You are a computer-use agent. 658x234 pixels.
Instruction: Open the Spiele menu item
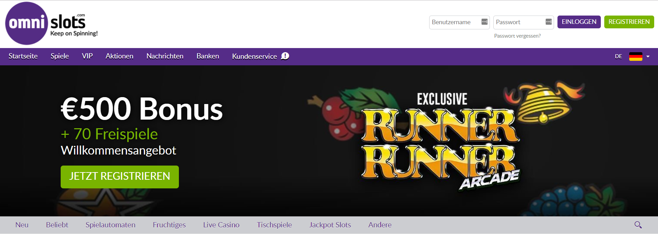coord(60,56)
